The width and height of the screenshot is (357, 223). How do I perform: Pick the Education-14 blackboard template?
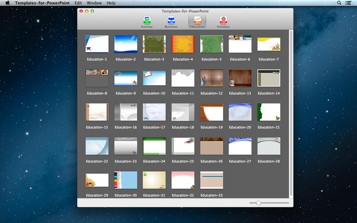pyautogui.click(x=269, y=78)
